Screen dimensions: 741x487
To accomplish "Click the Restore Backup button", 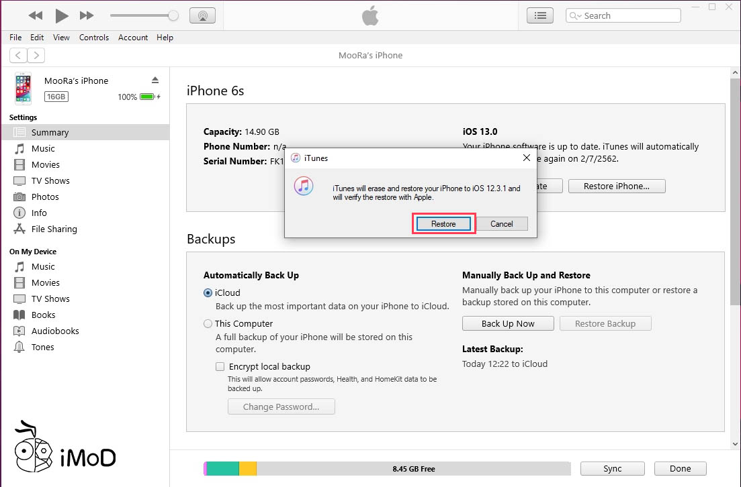I will (x=605, y=324).
